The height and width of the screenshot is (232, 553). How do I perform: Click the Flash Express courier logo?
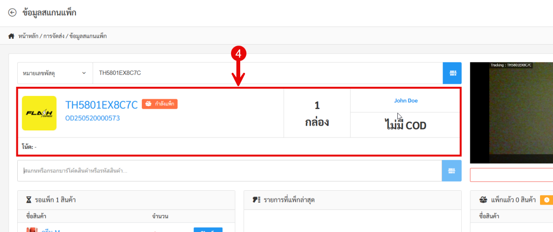[39, 113]
